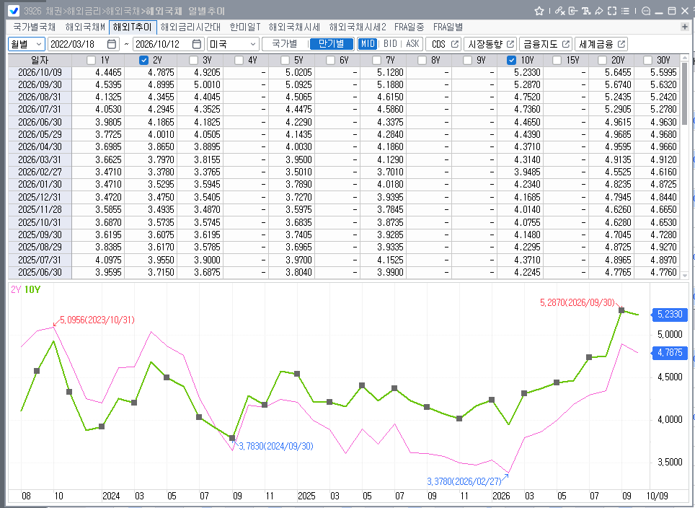Uncheck the 2Y maturity checkbox
The height and width of the screenshot is (508, 695).
(143, 61)
